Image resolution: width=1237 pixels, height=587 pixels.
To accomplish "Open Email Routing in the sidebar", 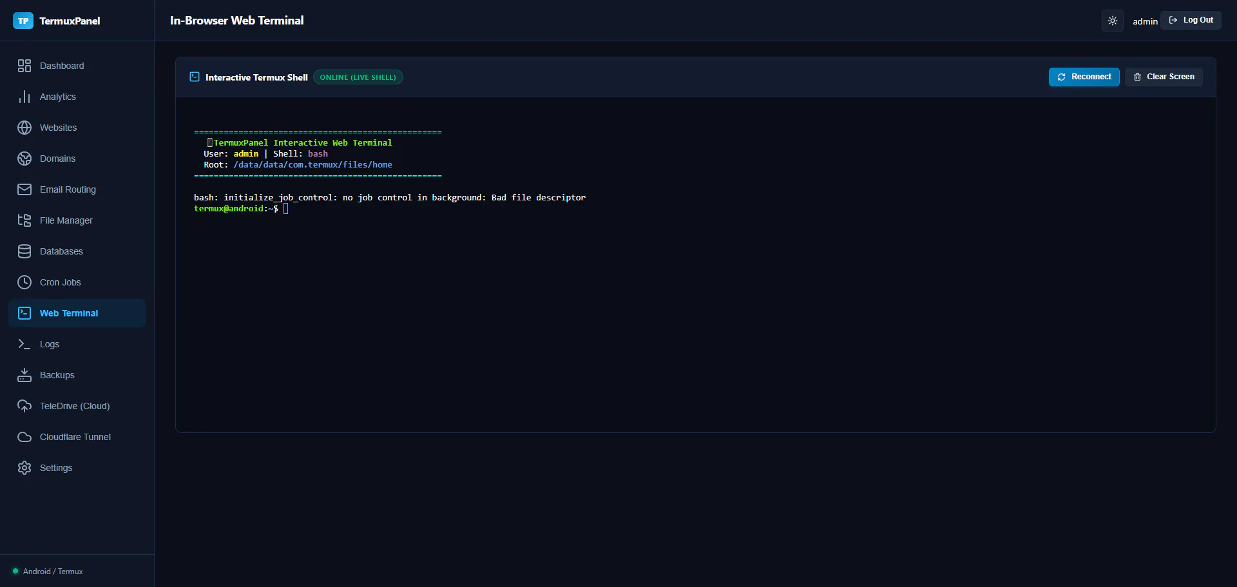I will (x=68, y=189).
